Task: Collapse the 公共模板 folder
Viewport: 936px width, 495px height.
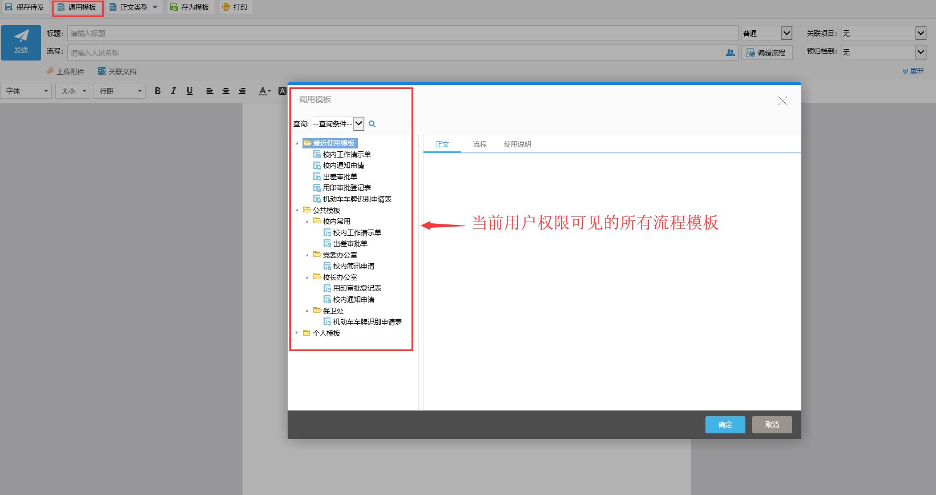Action: [297, 210]
